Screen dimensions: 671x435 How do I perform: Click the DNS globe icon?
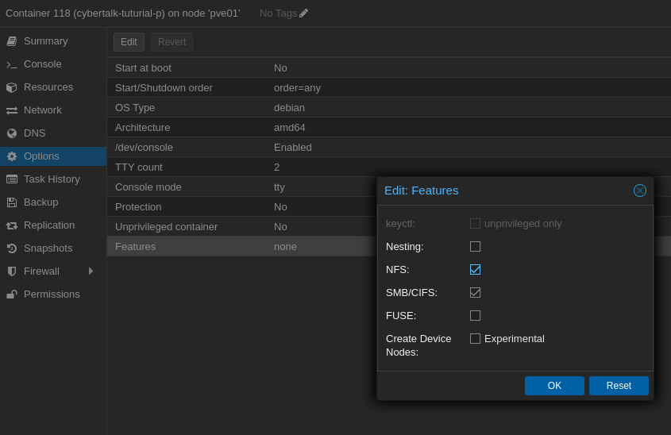coord(12,133)
